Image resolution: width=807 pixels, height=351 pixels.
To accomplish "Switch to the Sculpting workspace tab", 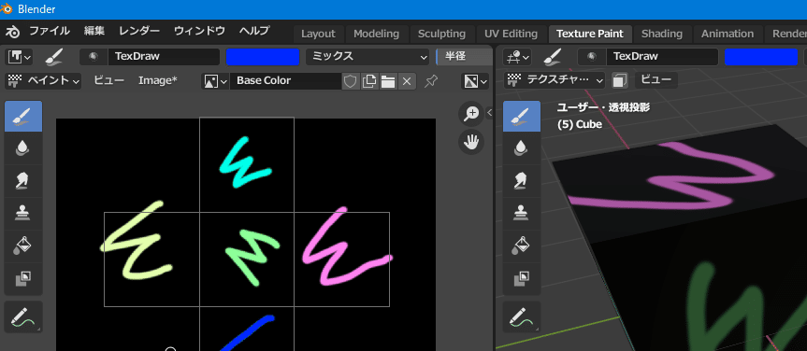I will pos(441,34).
